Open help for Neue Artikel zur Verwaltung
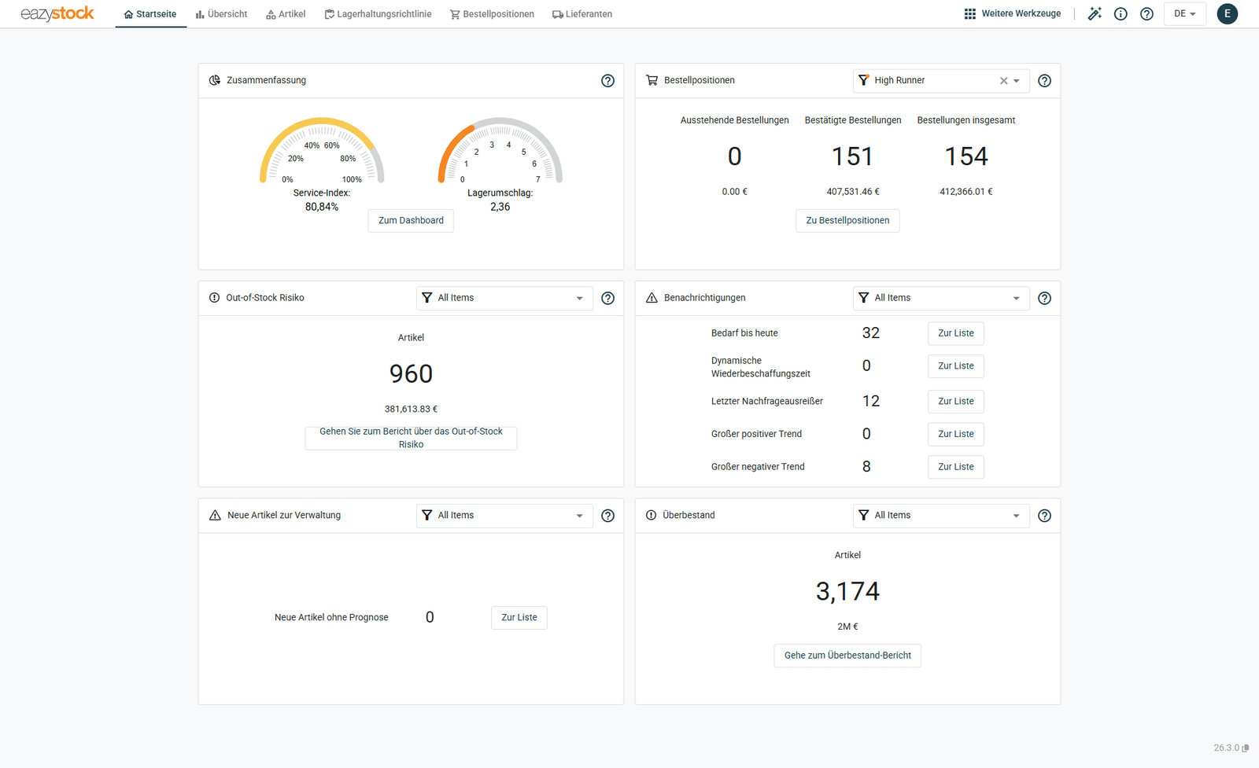The width and height of the screenshot is (1259, 768). pyautogui.click(x=607, y=516)
